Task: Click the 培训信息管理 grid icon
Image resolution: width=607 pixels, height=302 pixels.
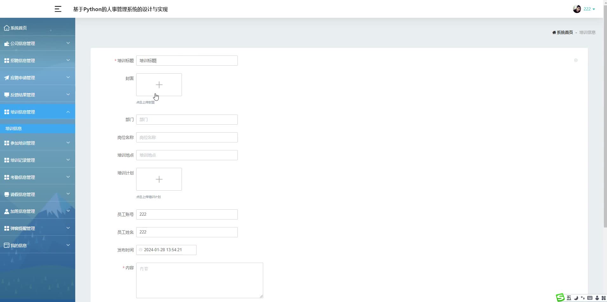Action: (6, 112)
